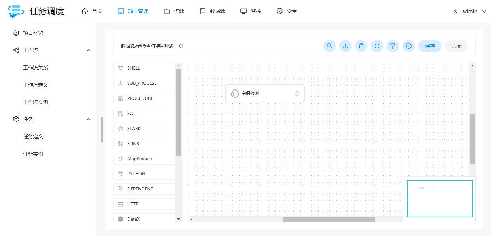Select the PYTHON task type icon
The image size is (491, 236).
coord(120,173)
